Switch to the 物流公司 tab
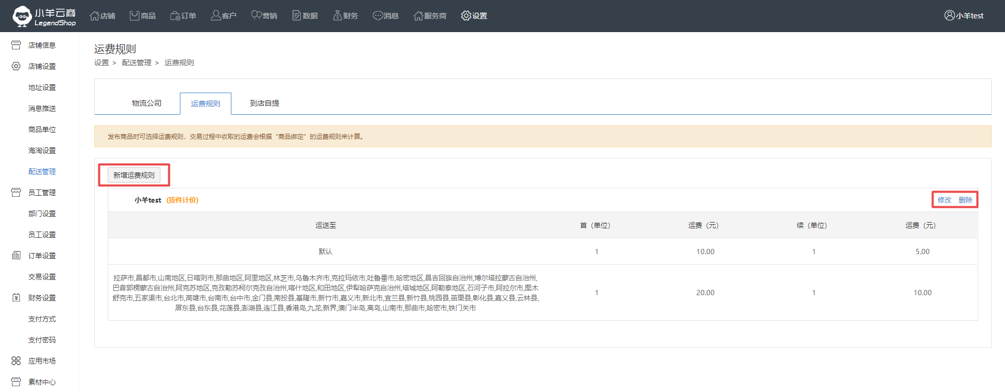The height and width of the screenshot is (392, 1005). (x=147, y=103)
